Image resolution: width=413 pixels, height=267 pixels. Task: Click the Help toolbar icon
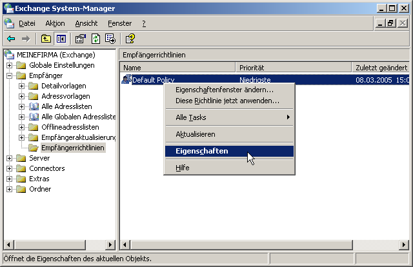tap(130, 39)
